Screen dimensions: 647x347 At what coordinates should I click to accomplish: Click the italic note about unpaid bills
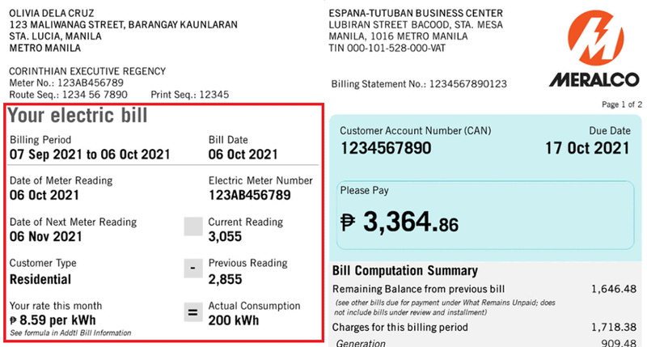point(445,307)
